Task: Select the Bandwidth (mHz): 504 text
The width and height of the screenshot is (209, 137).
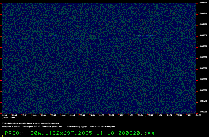Action: pyautogui.click(x=52, y=127)
